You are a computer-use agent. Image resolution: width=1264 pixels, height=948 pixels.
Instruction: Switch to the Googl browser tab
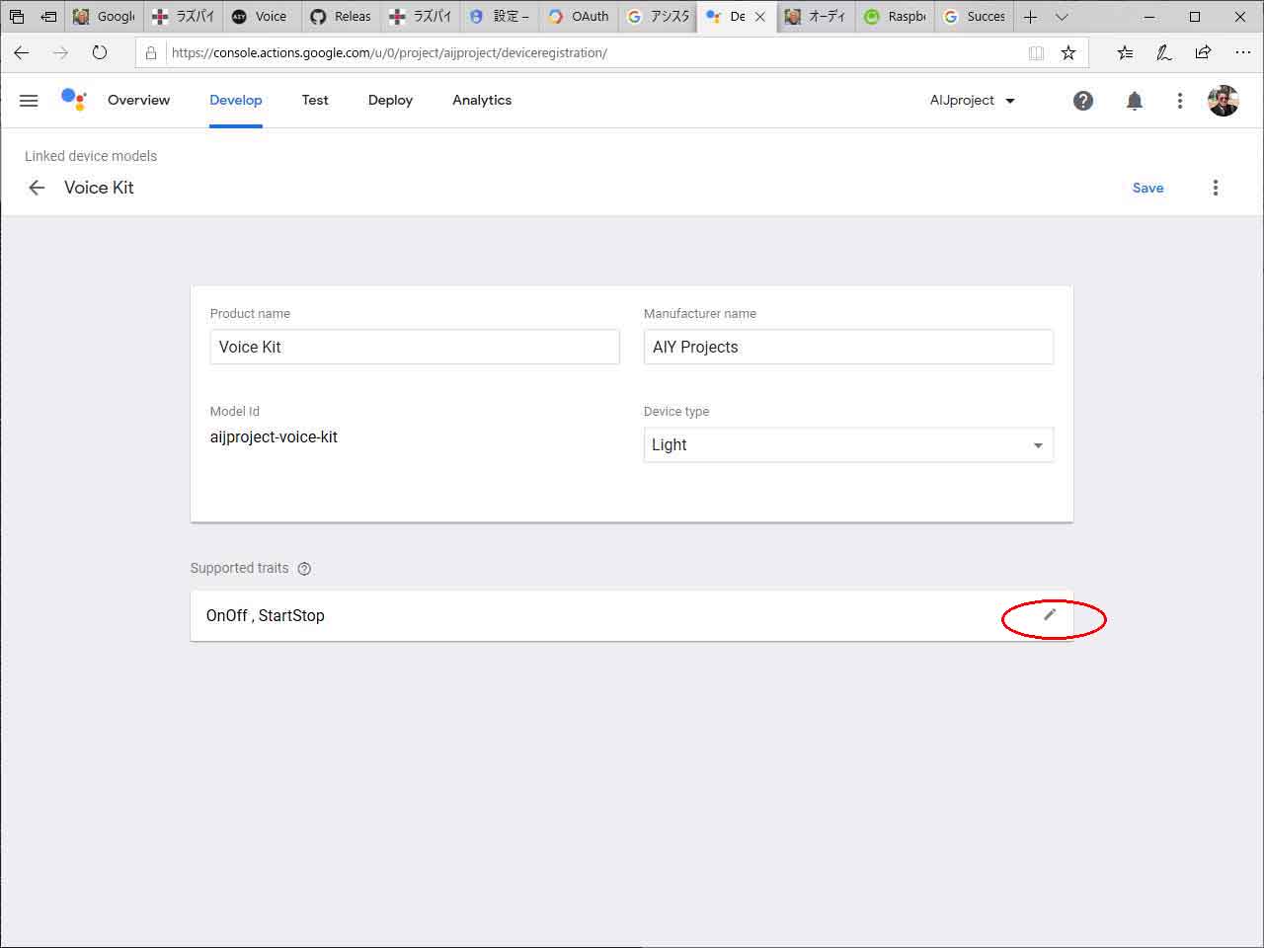(104, 17)
